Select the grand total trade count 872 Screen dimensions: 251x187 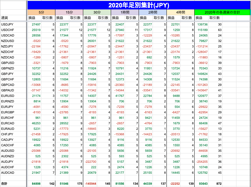[219, 184]
